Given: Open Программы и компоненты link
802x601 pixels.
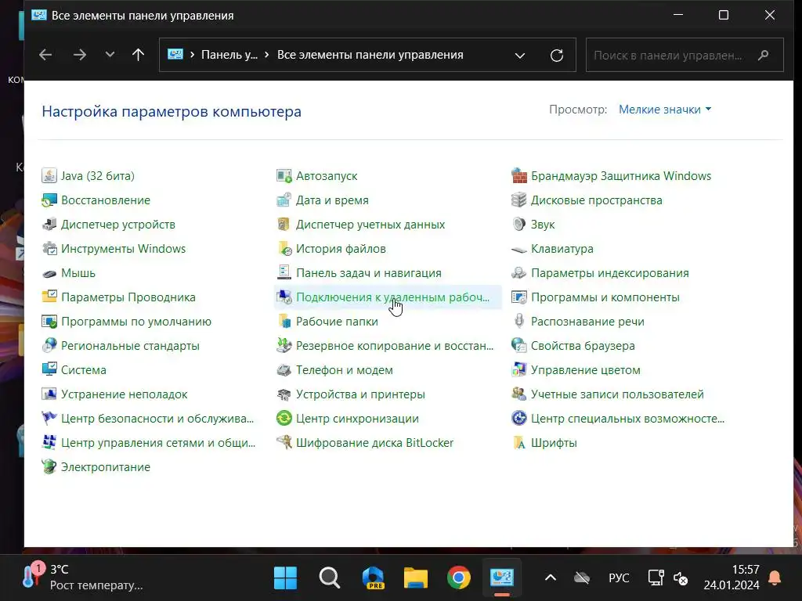Looking at the screenshot, I should pyautogui.click(x=605, y=297).
